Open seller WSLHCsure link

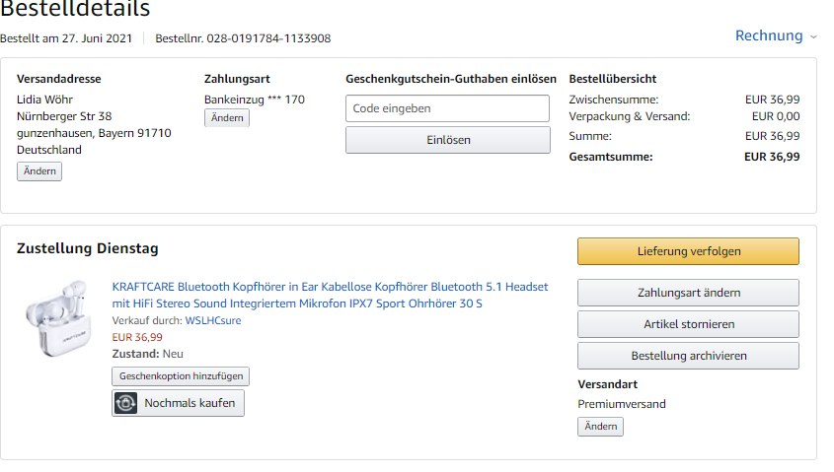(213, 320)
